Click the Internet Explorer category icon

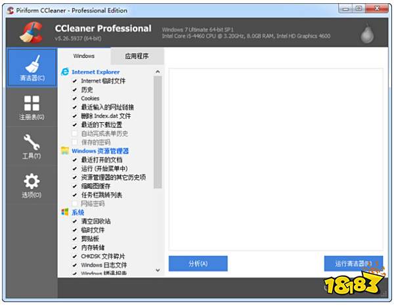pos(65,72)
